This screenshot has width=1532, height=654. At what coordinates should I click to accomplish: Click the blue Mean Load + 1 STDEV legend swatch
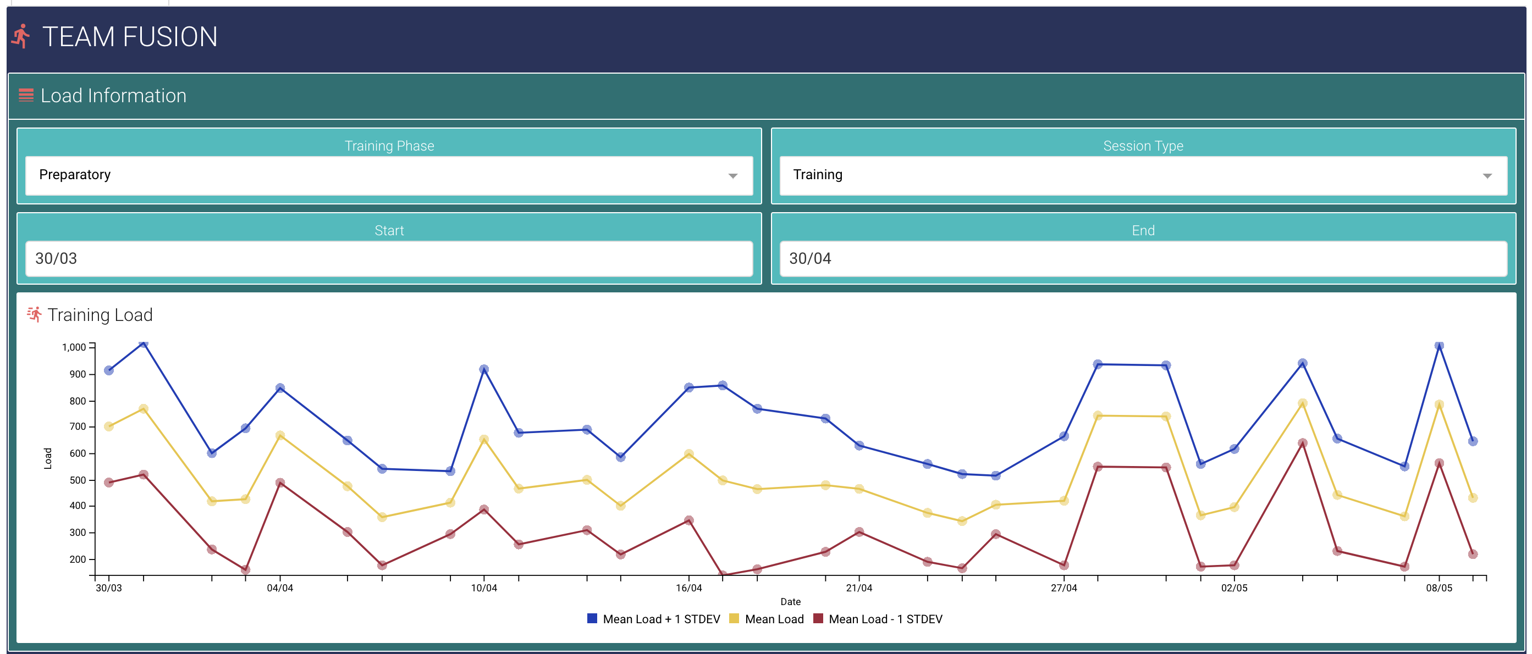coord(592,618)
